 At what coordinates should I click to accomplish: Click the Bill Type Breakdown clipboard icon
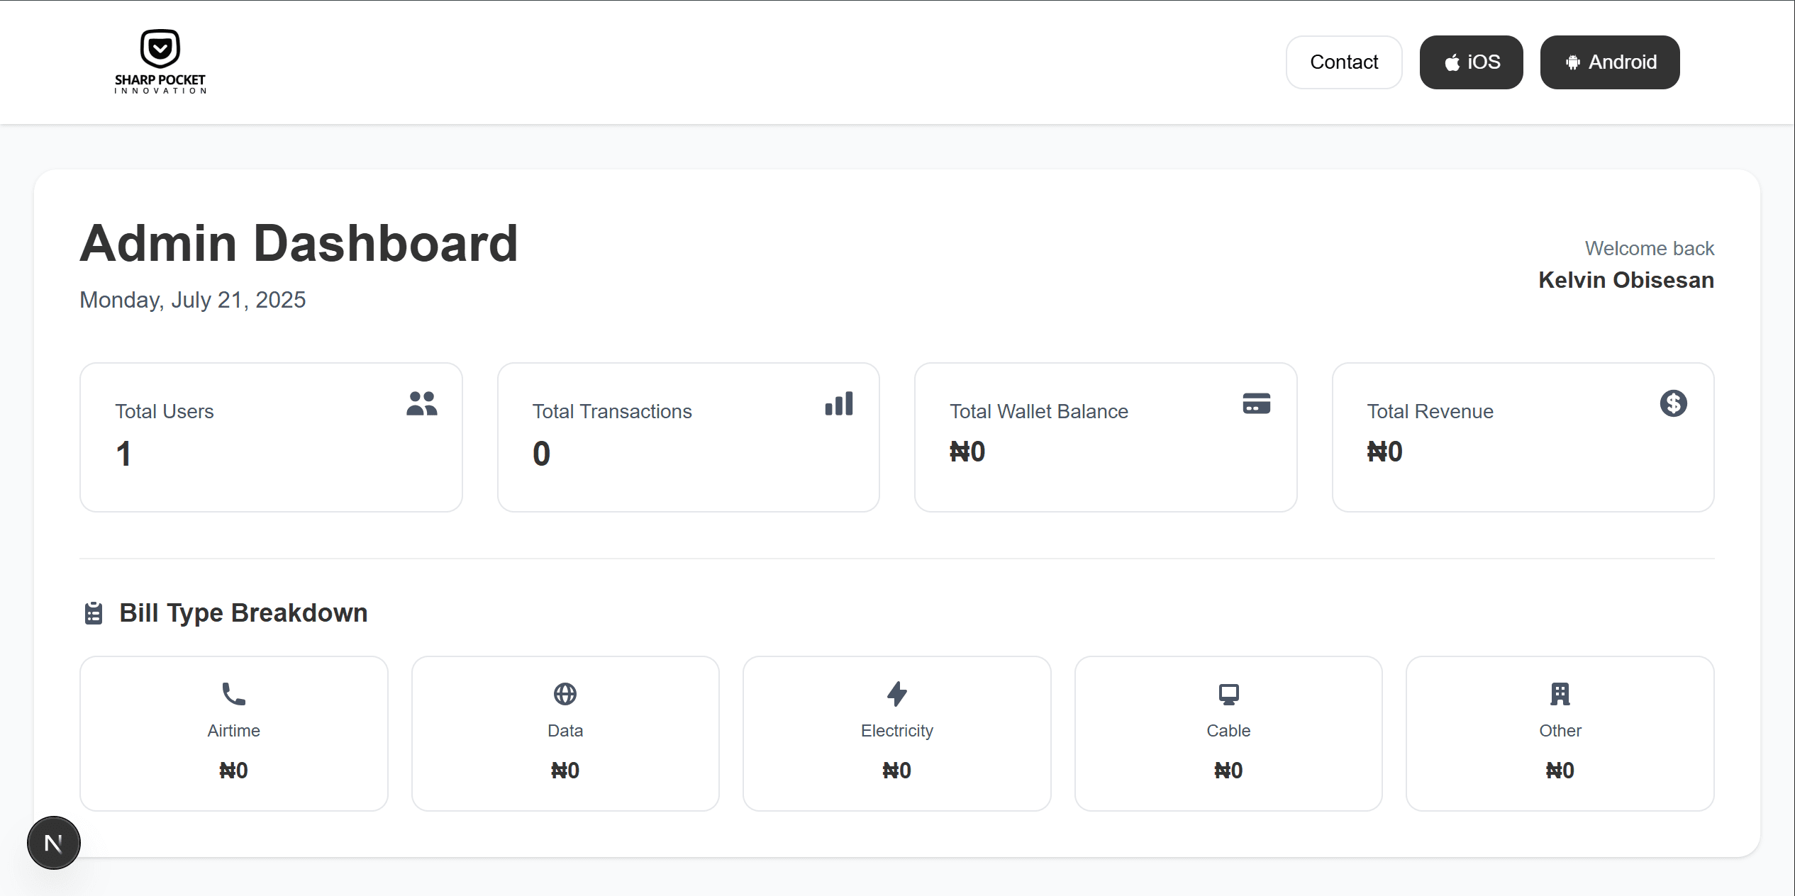coord(93,612)
